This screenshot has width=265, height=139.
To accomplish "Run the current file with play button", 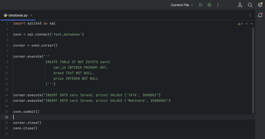I will [x=201, y=5].
